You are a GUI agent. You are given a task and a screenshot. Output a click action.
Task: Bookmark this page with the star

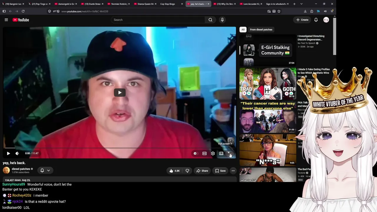pyautogui.click(x=279, y=11)
